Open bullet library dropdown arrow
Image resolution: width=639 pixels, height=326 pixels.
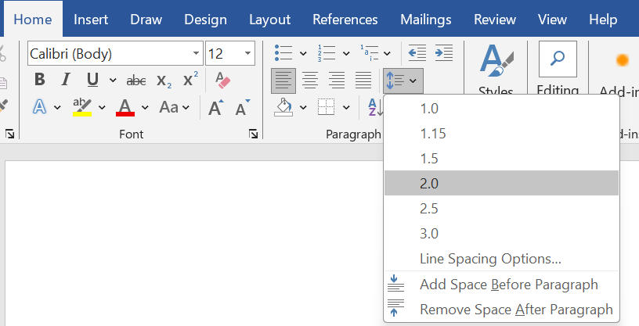coord(303,53)
